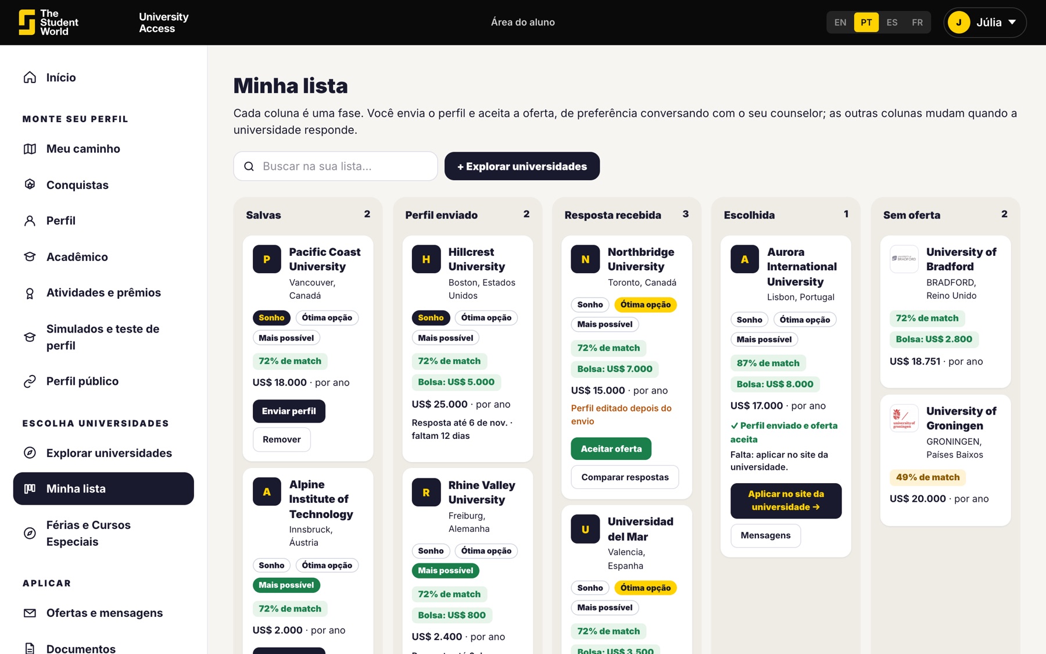Click Bolsa: US$ 2.800 on Bradford card

coord(934,339)
